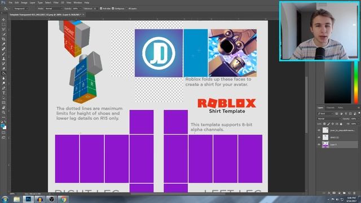This screenshot has width=361, height=203.
Task: Select the Hand tool
Action: tap(3, 108)
